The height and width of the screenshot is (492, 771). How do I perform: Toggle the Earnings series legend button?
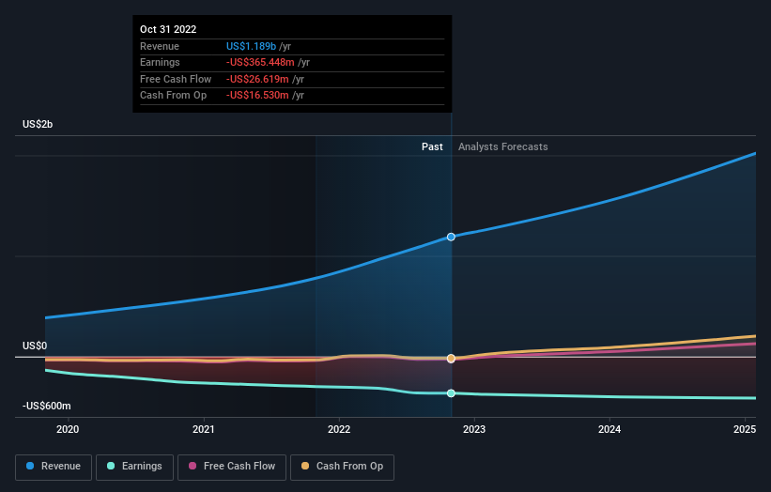[x=134, y=467]
